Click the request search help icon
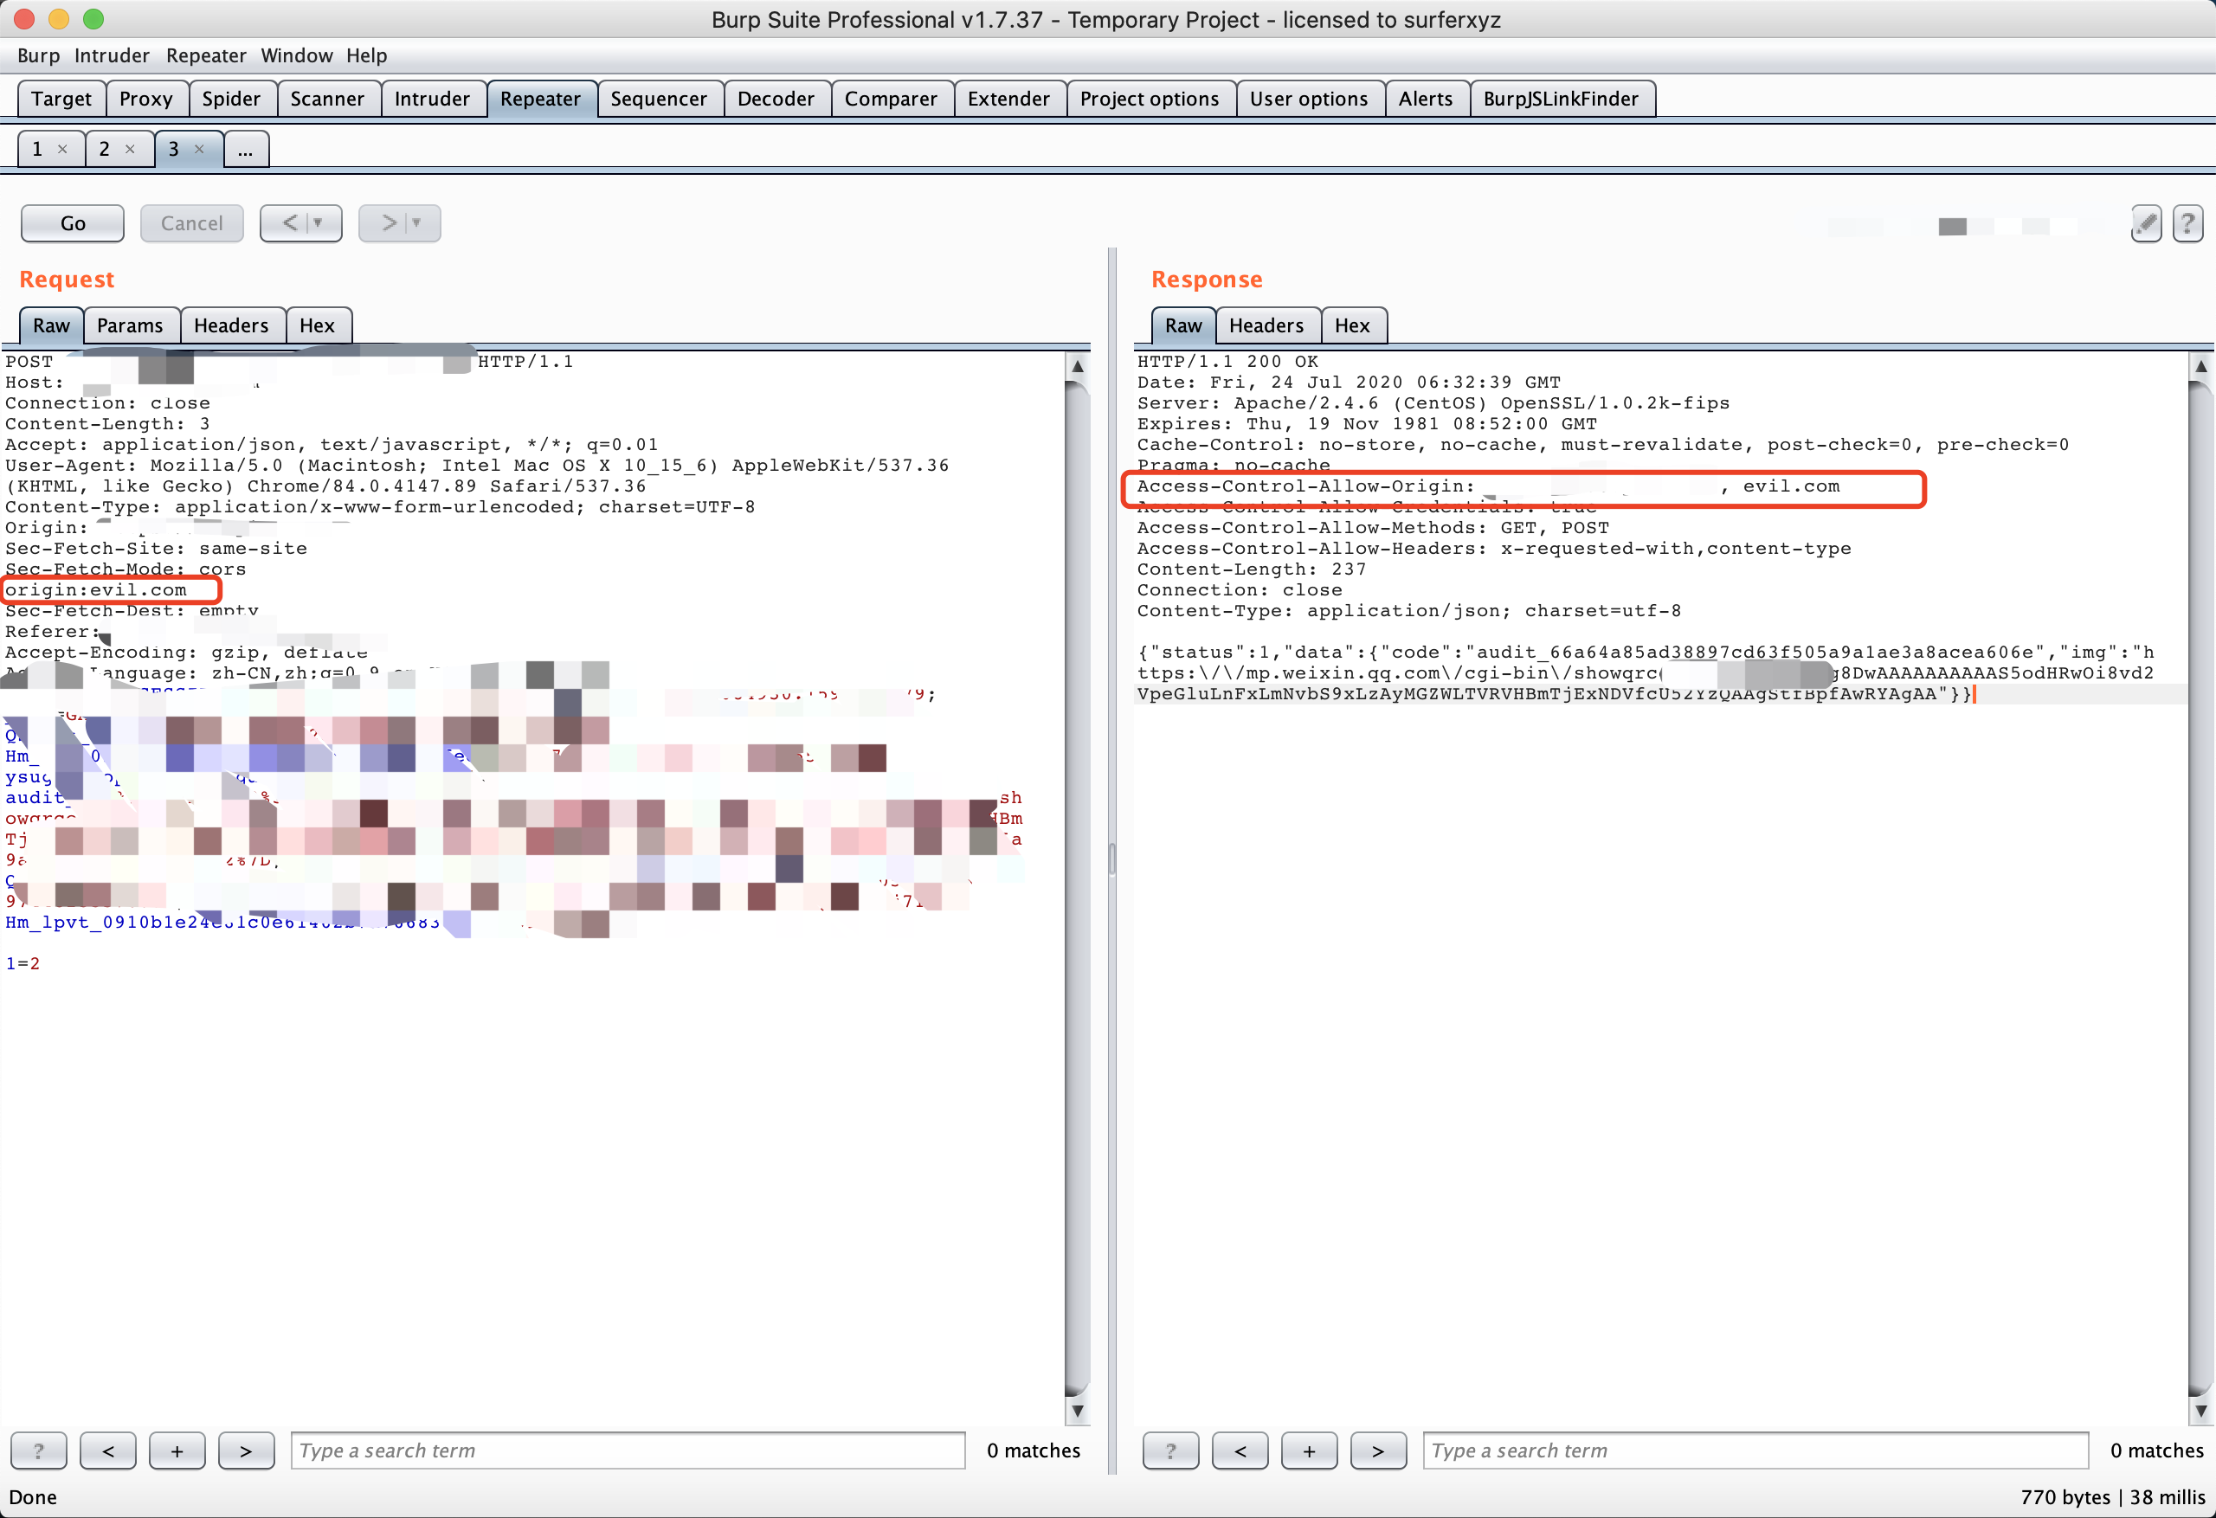Image resolution: width=2216 pixels, height=1518 pixels. (38, 1450)
